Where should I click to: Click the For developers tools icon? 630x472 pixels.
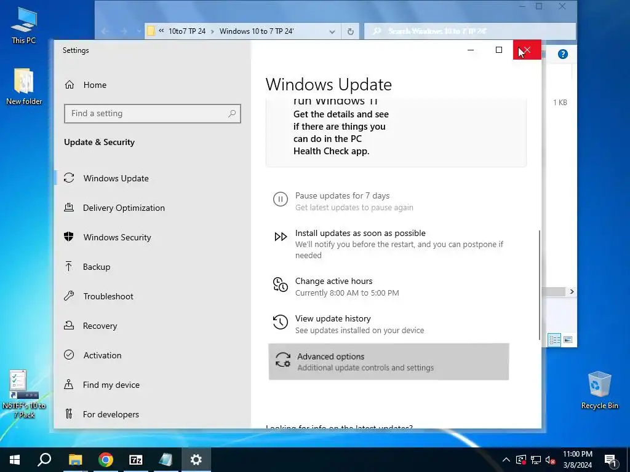pos(69,414)
